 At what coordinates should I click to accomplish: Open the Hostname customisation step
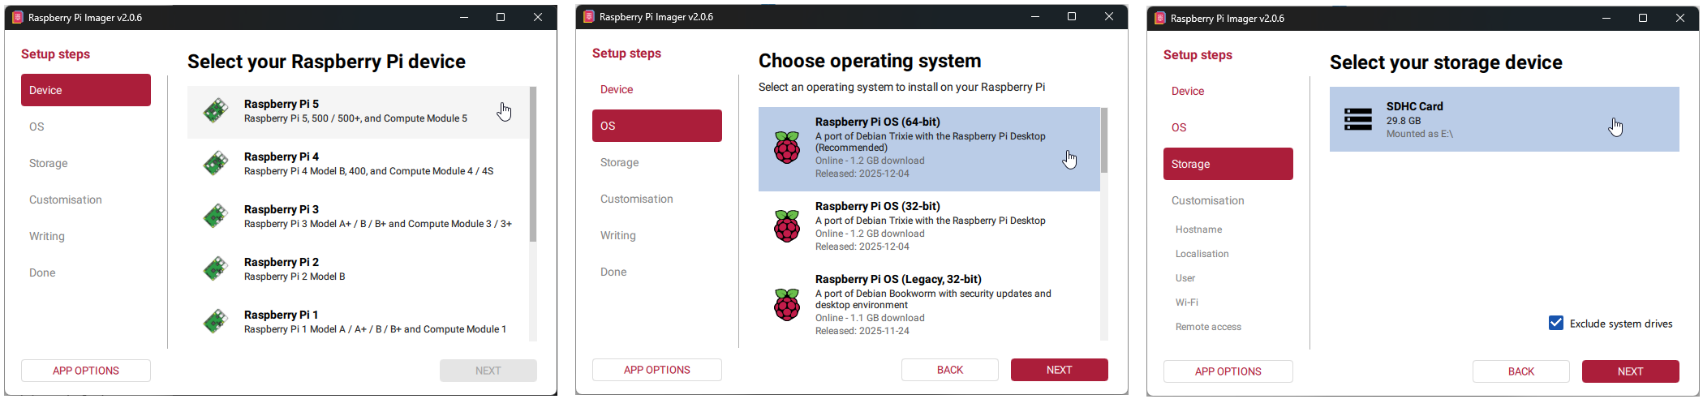[x=1198, y=230]
